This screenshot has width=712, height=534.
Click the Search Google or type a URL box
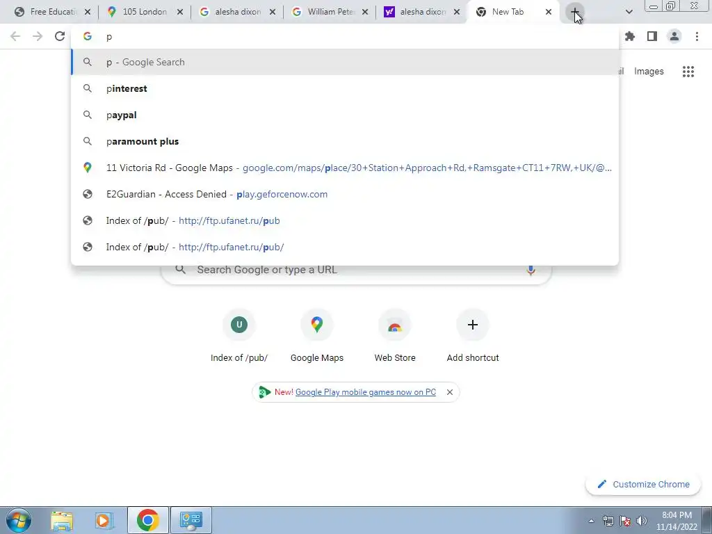[x=357, y=270]
